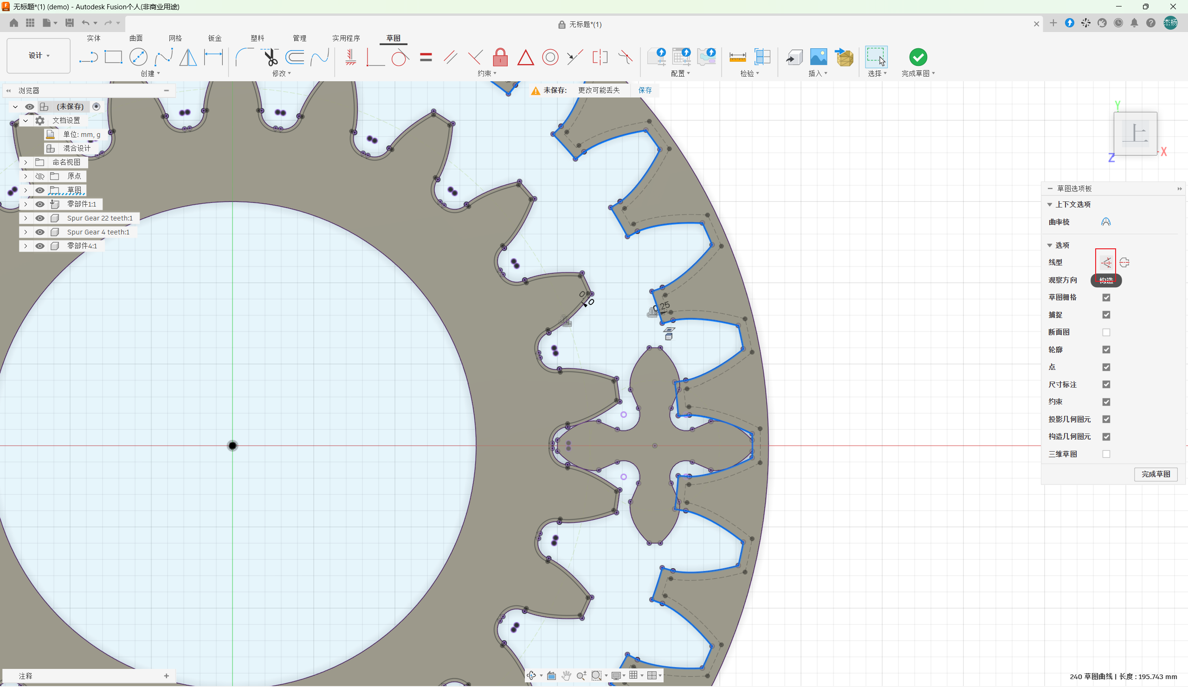Open the Design (设计) workspace dropdown
The width and height of the screenshot is (1188, 687).
(x=39, y=56)
